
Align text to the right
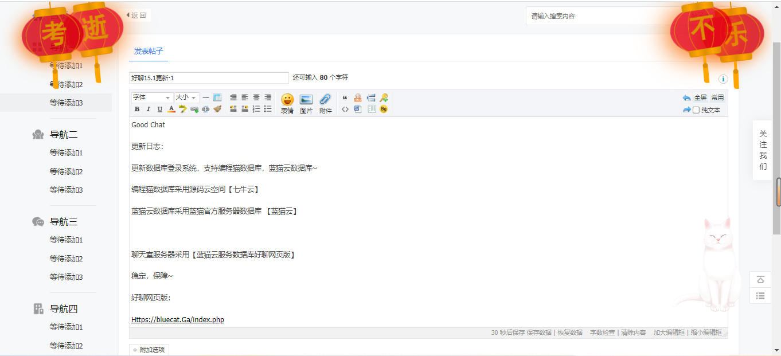pos(268,97)
